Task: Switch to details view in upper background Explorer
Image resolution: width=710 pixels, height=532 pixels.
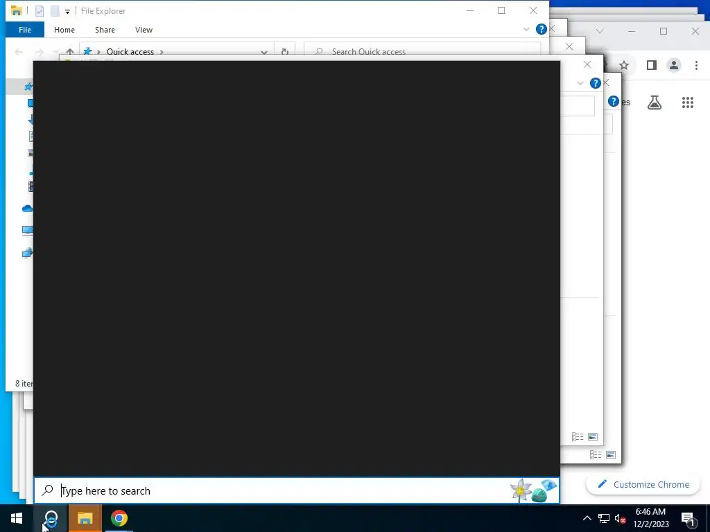Action: 578,436
